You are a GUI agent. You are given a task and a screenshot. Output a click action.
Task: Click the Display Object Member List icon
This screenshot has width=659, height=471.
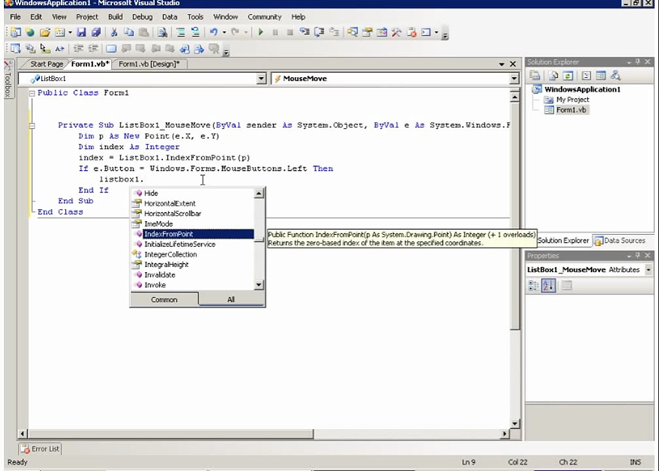(x=16, y=49)
